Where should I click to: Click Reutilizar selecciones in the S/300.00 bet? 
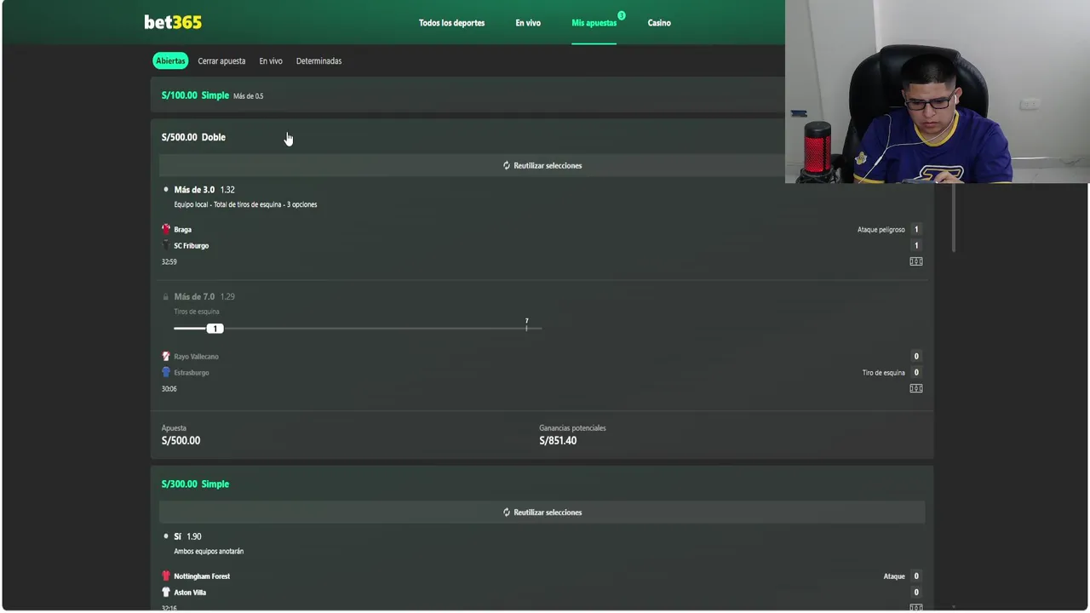[542, 513]
